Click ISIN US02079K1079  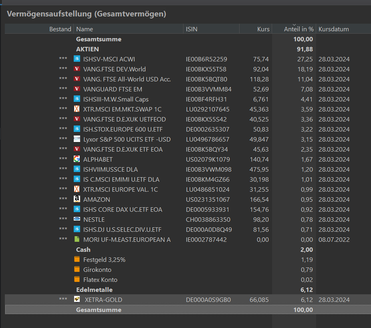click(208, 159)
